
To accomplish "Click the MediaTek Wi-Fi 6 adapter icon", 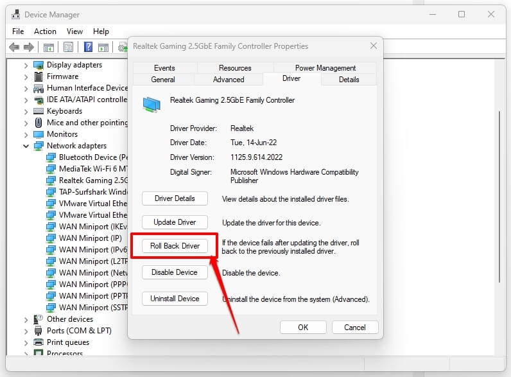I will click(x=51, y=169).
